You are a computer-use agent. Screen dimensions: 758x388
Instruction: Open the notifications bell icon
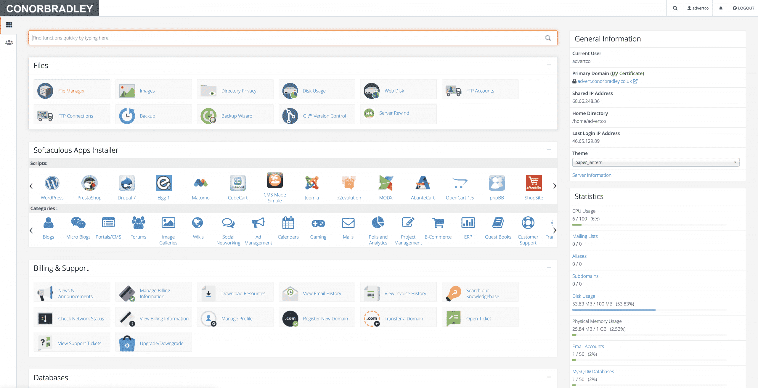coord(721,8)
